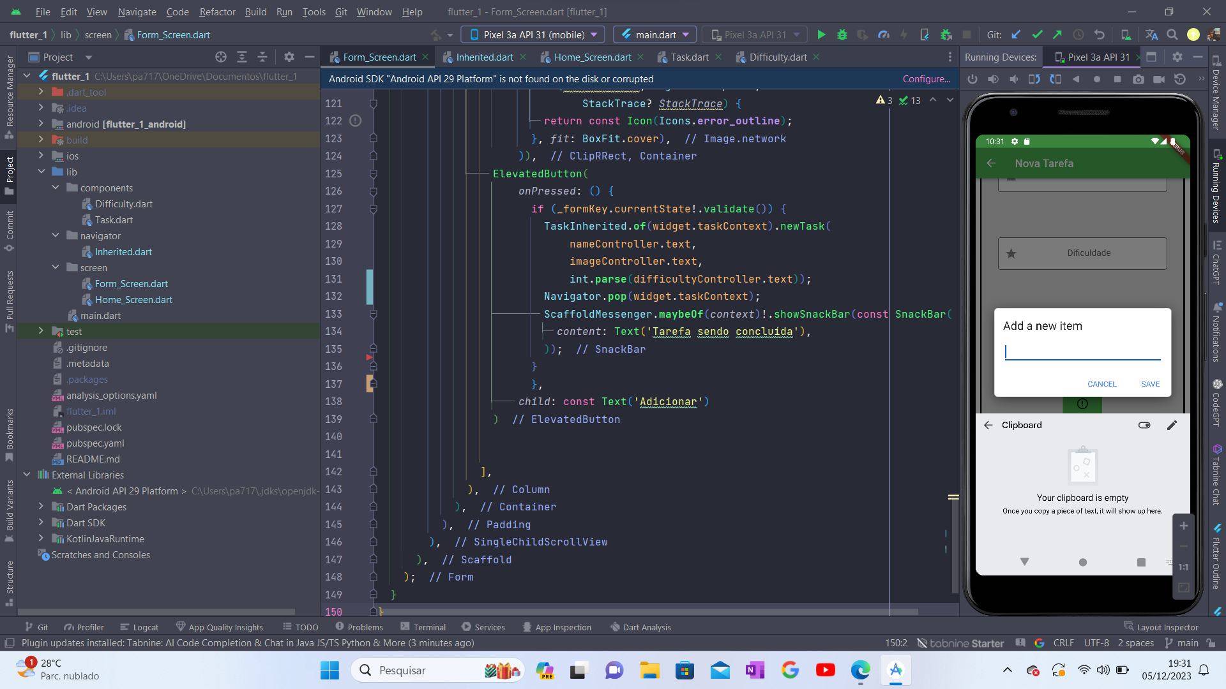Image resolution: width=1226 pixels, height=689 pixels.
Task: Open the Logcat tool window
Action: pos(139,627)
